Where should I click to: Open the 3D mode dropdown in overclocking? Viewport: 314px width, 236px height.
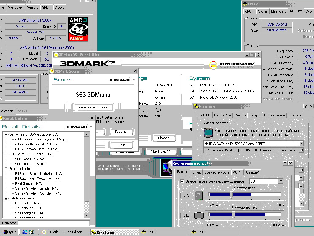[281, 181]
